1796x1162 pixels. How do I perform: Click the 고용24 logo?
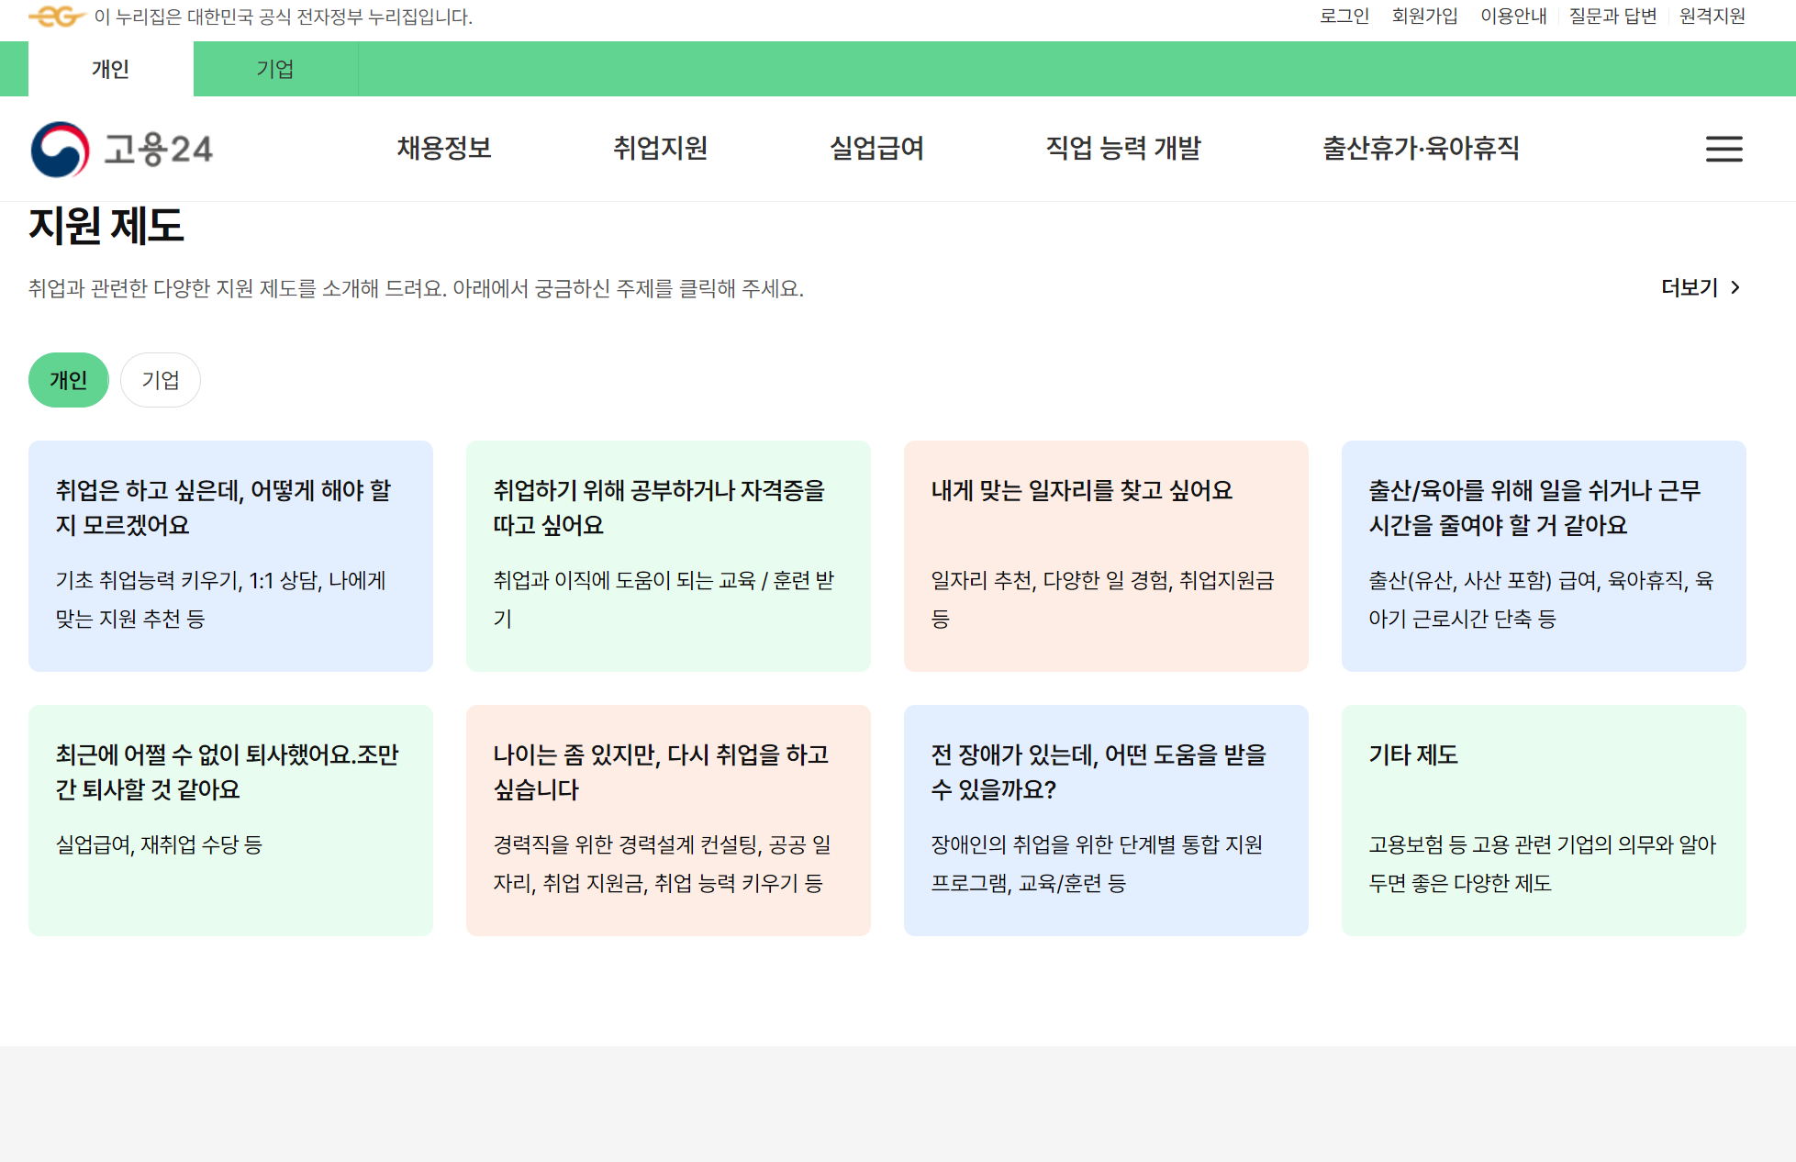tap(121, 149)
